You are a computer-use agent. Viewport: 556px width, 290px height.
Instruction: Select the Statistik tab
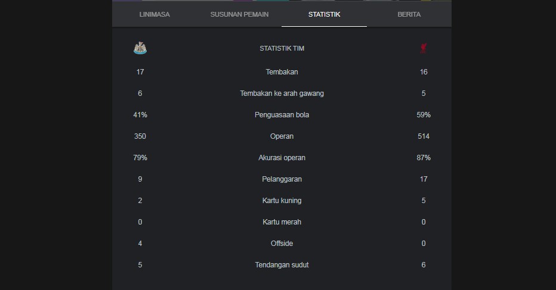[x=324, y=14]
